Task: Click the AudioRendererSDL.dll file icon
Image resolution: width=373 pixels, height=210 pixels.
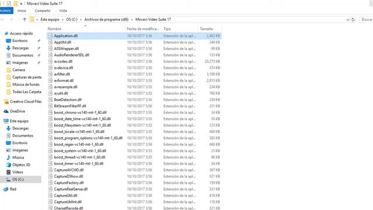Action: (x=50, y=55)
